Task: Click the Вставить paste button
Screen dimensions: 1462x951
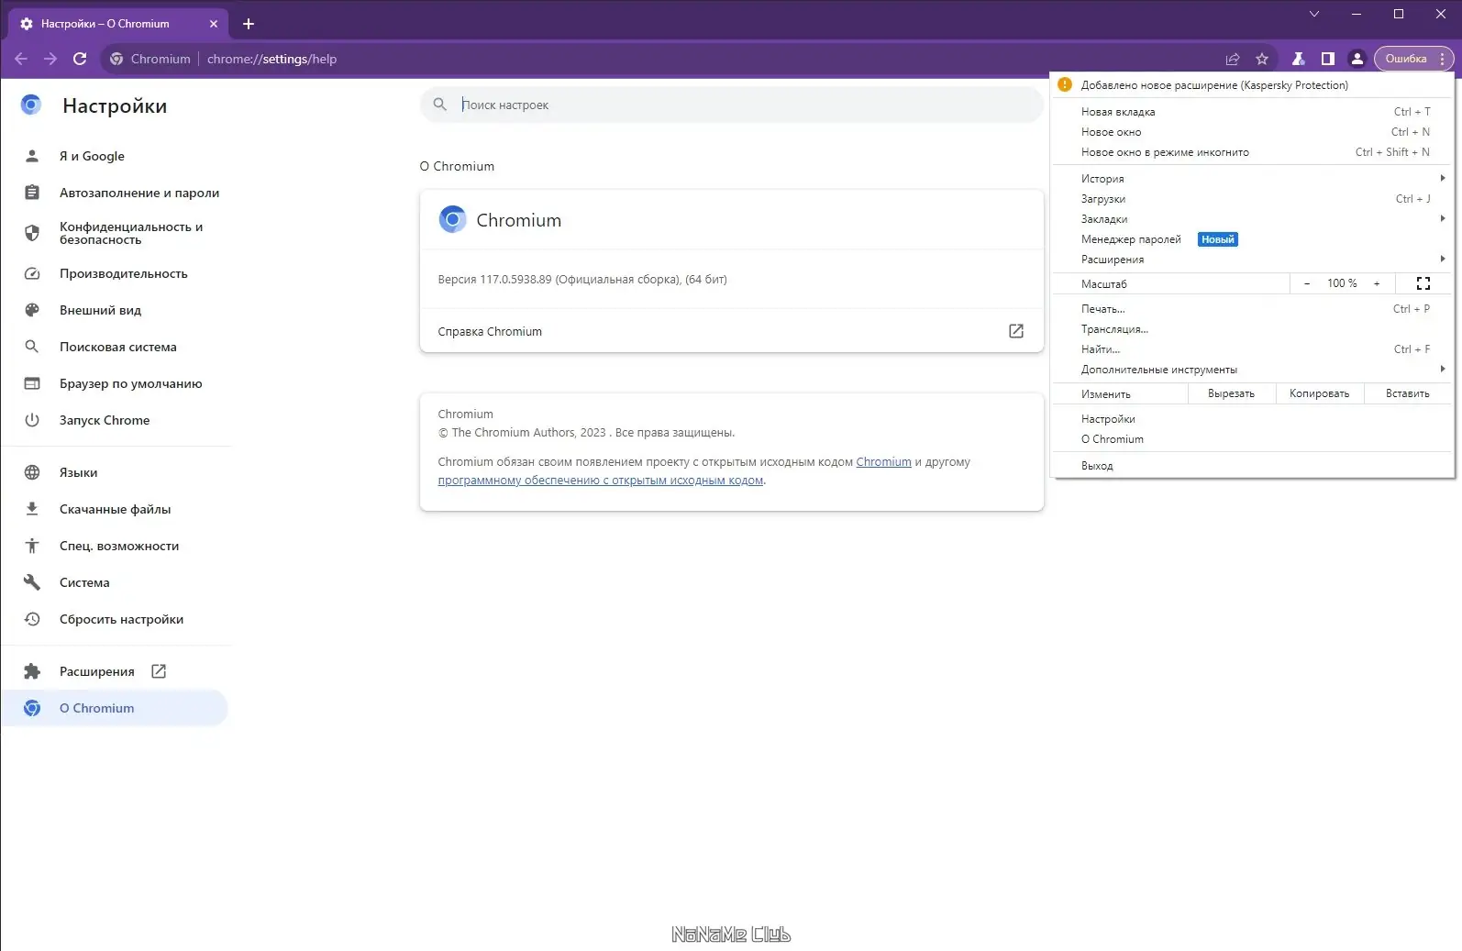Action: [1407, 393]
